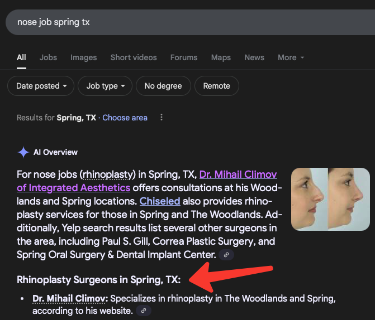This screenshot has width=375, height=320.
Task: Click the Choose area link
Action: 125,118
